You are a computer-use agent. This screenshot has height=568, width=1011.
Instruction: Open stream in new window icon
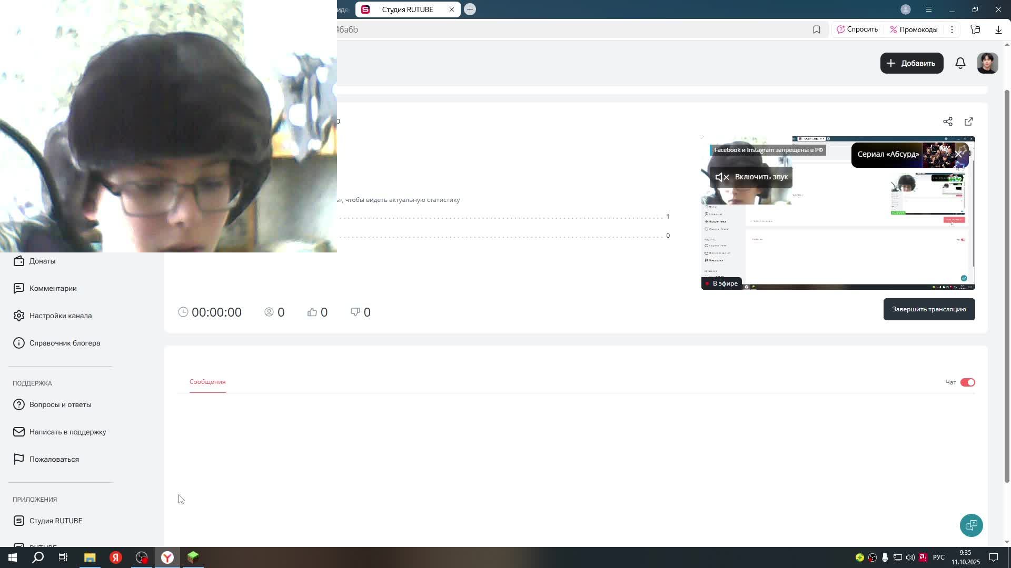coord(969,121)
